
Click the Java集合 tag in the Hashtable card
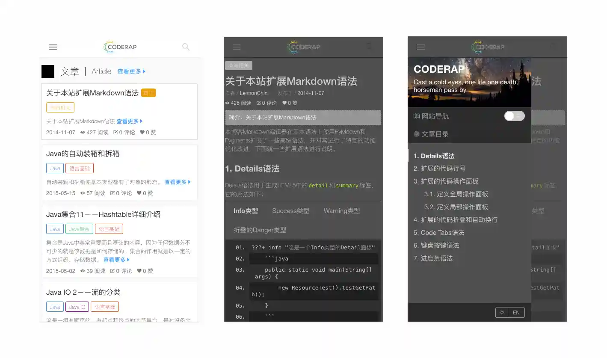point(79,229)
